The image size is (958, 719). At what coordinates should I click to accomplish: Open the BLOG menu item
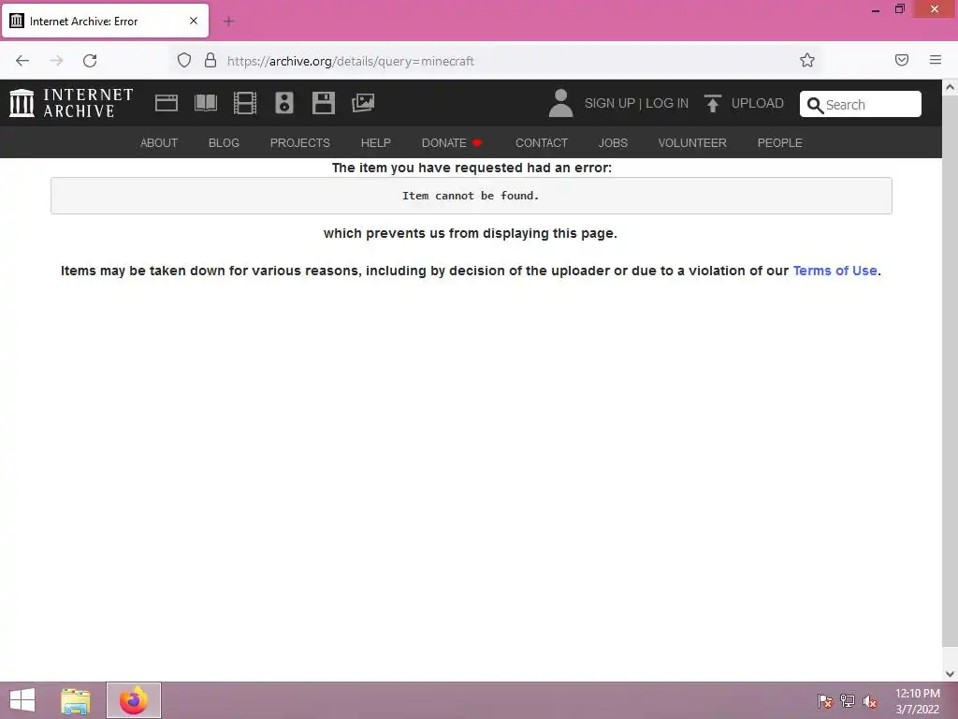click(x=224, y=143)
